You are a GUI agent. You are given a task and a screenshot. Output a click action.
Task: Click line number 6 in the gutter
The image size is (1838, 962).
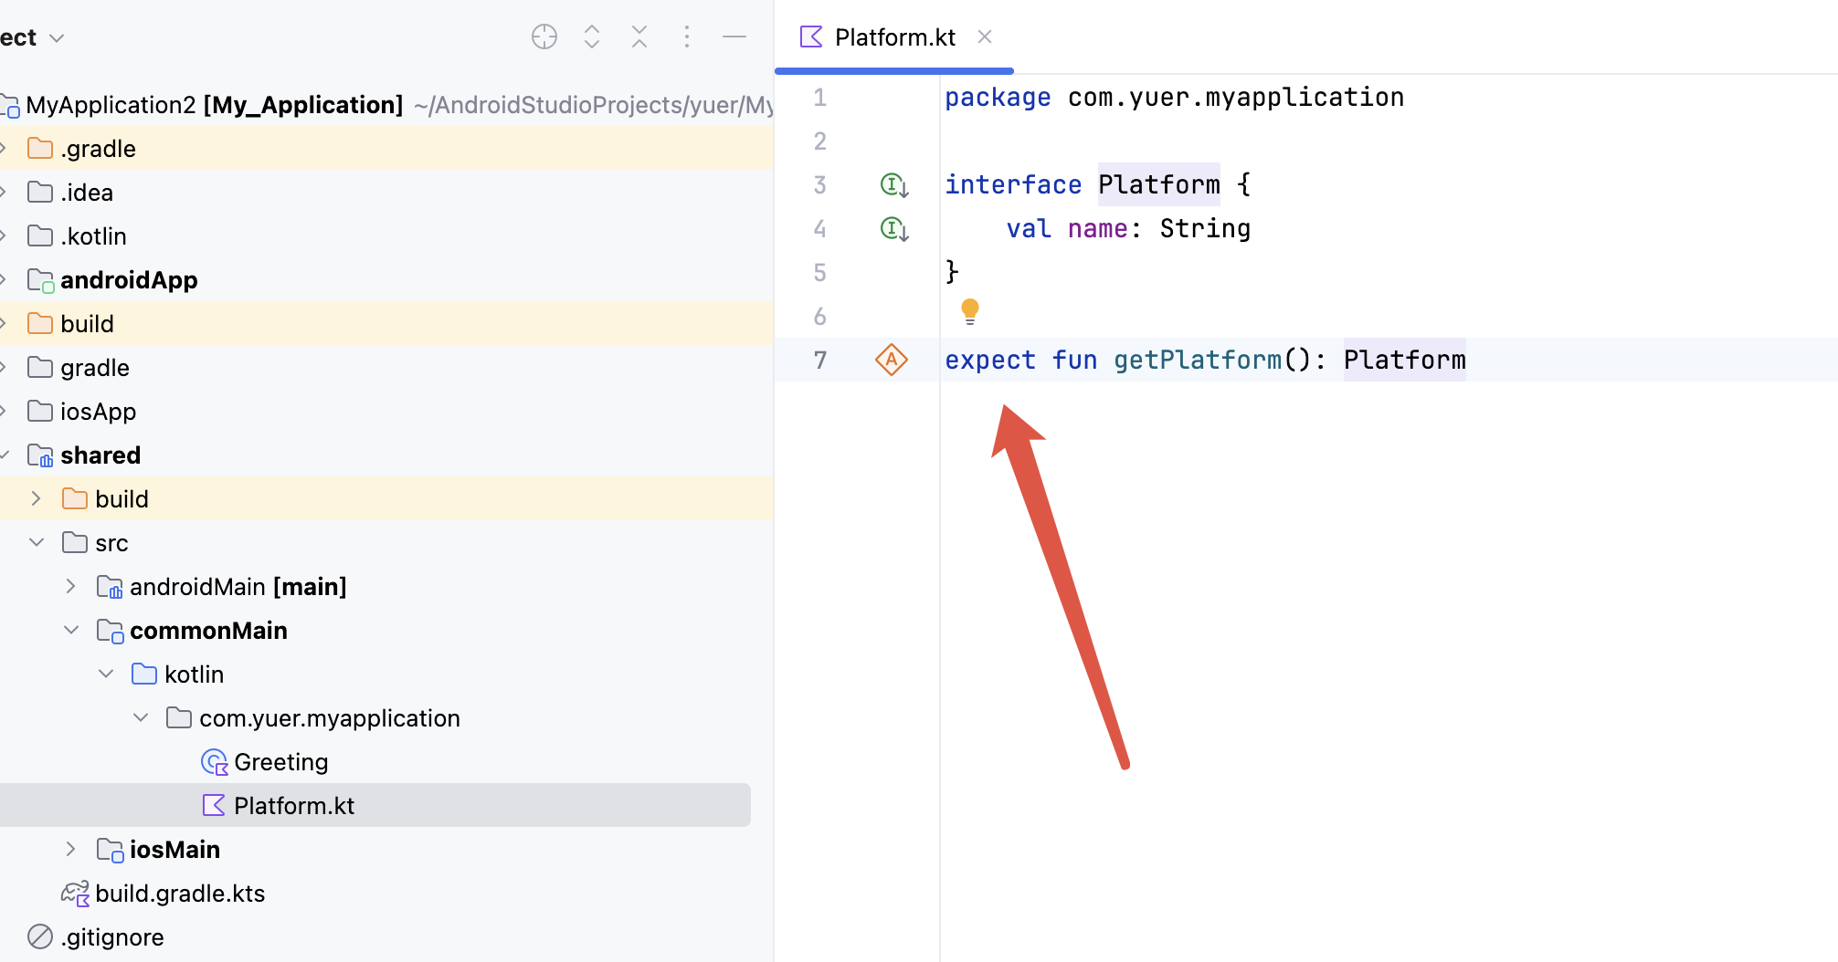click(820, 316)
